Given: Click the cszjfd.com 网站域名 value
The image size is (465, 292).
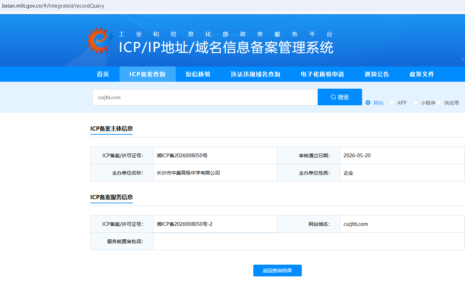Looking at the screenshot, I should (x=356, y=224).
